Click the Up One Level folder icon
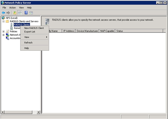168x119 pixels. tap(15, 13)
